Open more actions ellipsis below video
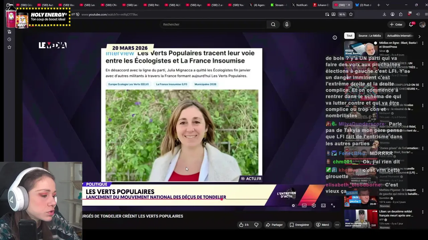This screenshot has width=428, height=240. click(337, 225)
